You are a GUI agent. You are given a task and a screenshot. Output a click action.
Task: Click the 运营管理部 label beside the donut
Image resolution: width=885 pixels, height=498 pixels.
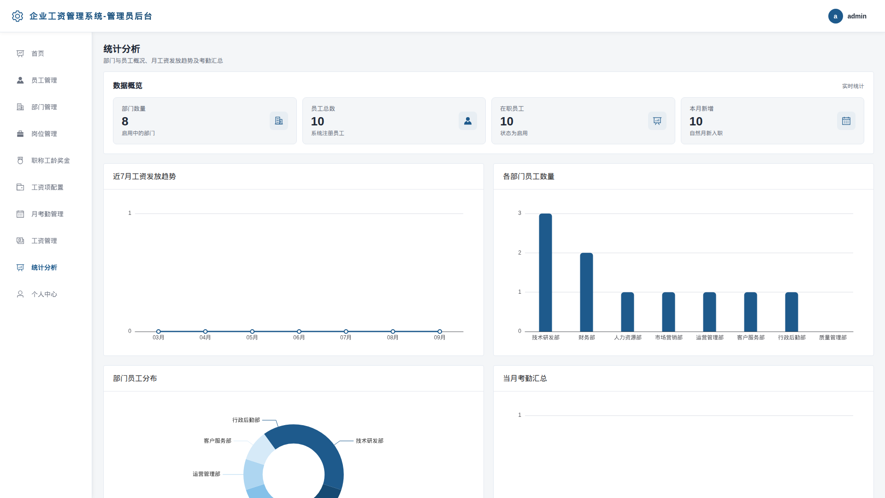click(206, 474)
